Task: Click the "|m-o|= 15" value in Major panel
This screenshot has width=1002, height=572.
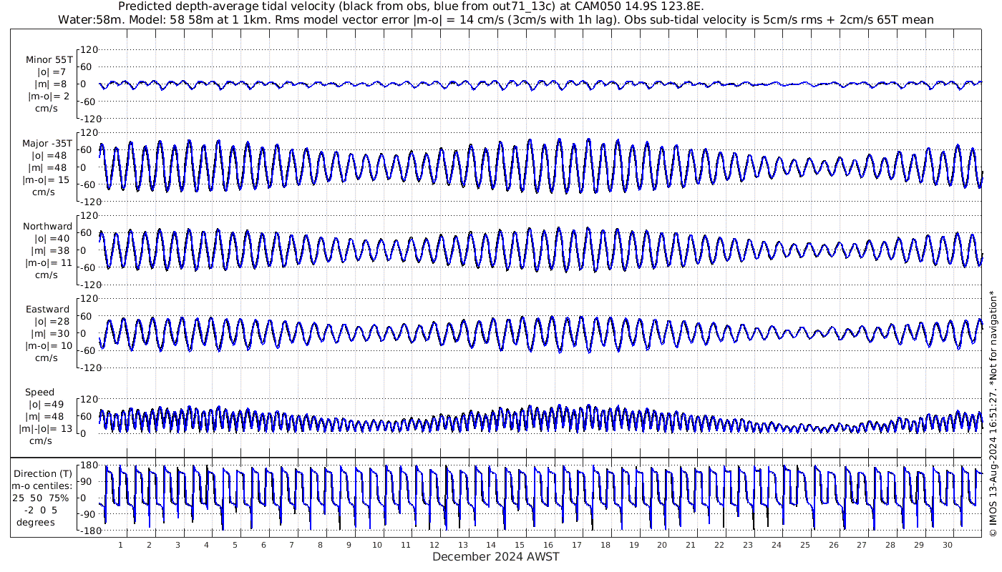Action: click(46, 180)
